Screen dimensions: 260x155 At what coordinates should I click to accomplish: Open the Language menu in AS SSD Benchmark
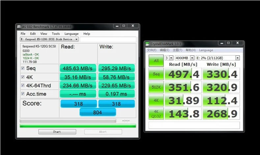72,34
